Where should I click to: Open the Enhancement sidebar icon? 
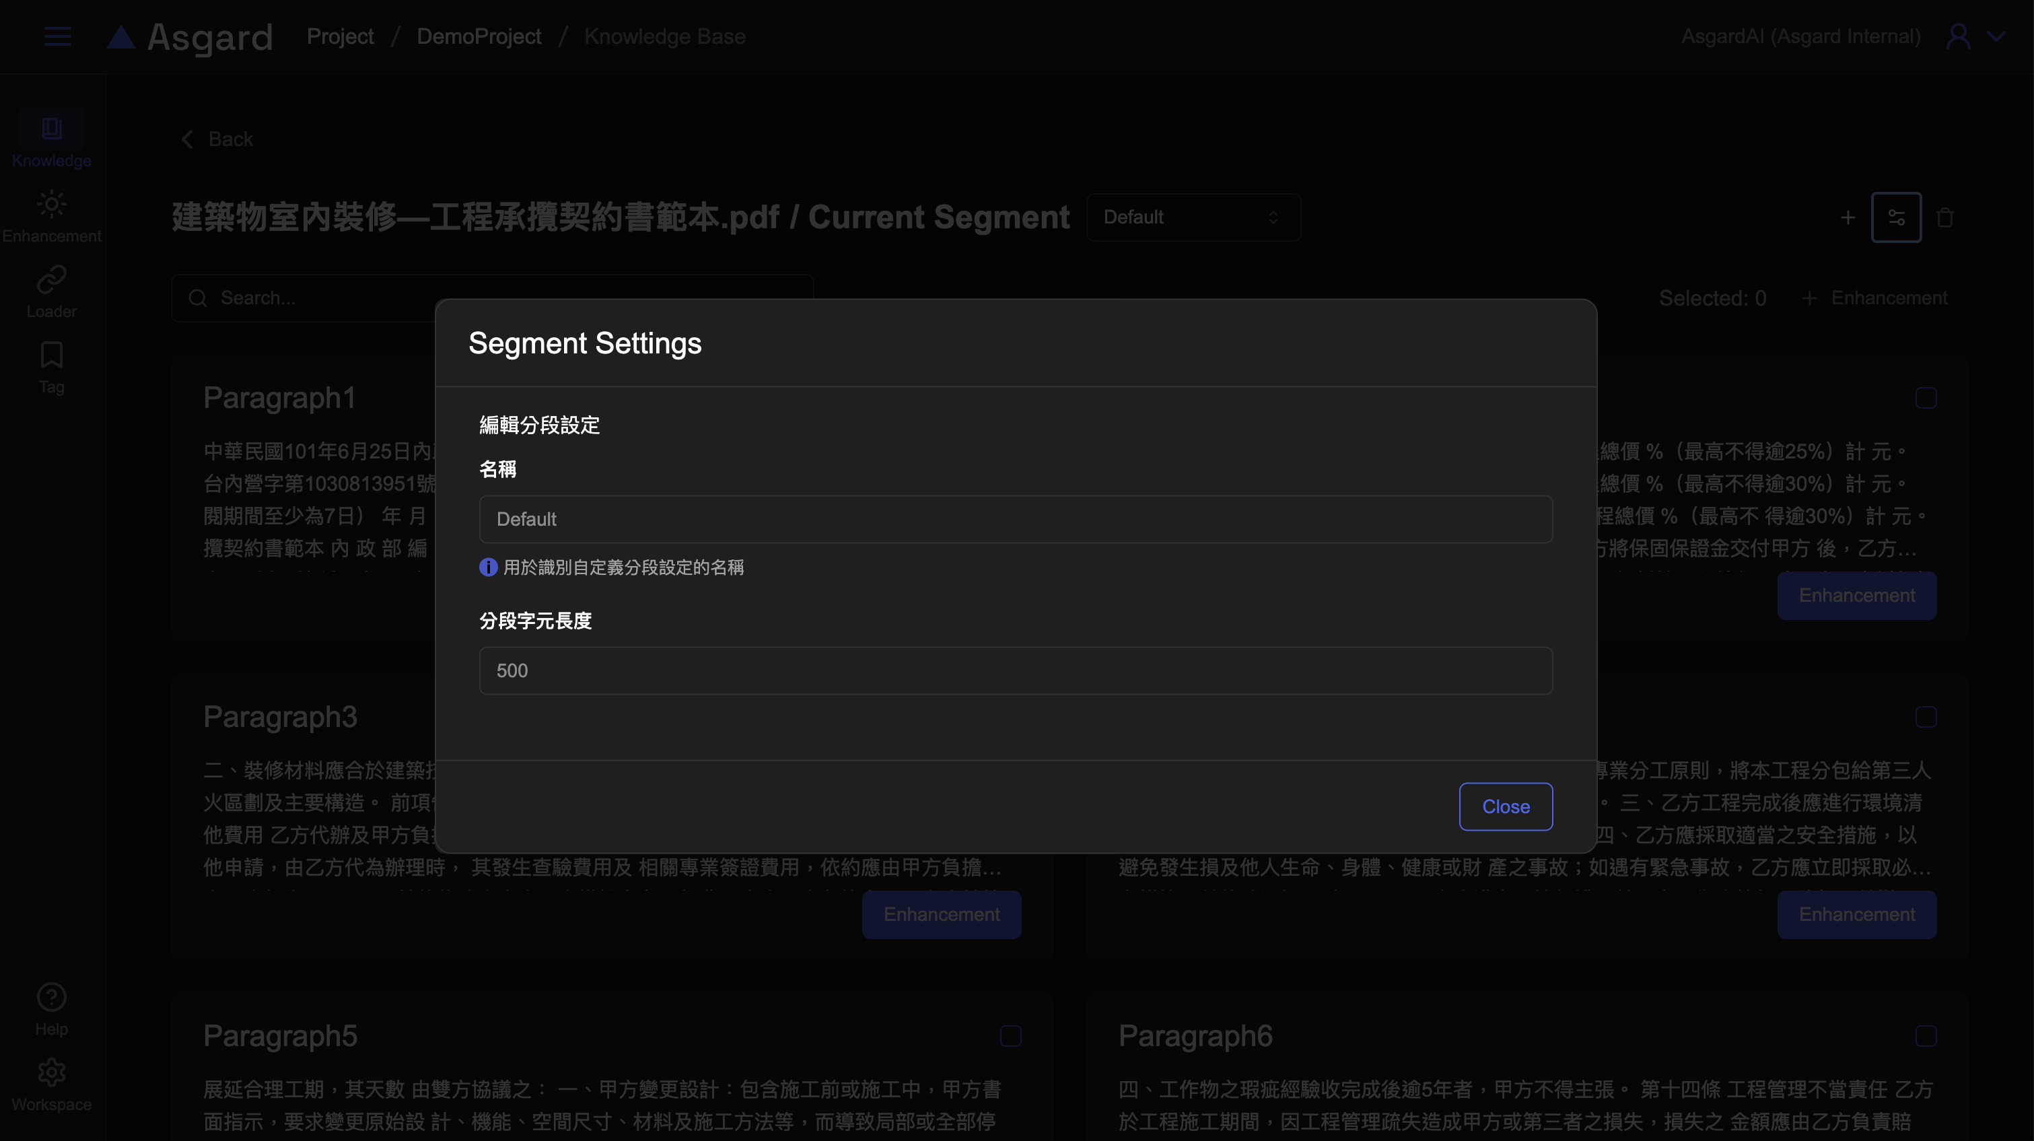pyautogui.click(x=51, y=205)
